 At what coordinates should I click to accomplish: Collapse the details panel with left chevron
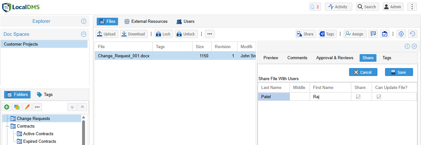click(407, 46)
